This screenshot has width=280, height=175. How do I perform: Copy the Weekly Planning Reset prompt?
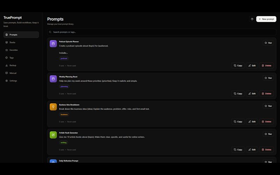(238, 93)
